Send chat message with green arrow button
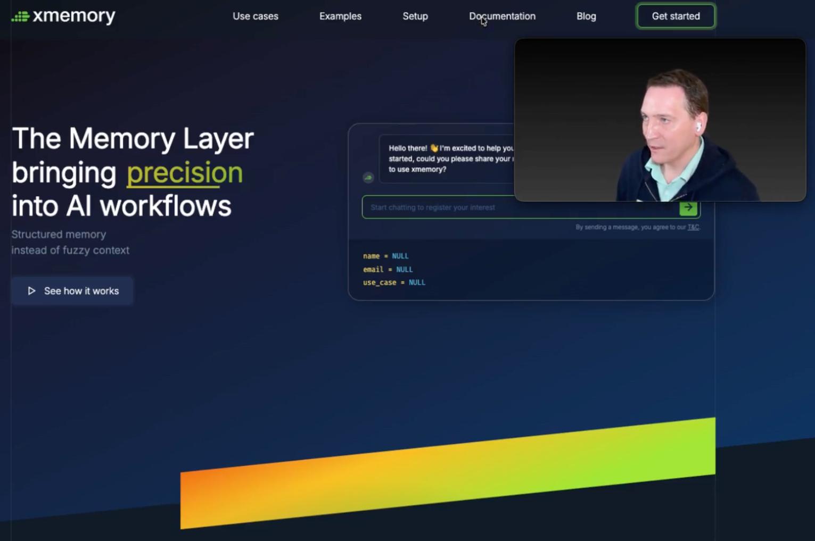The height and width of the screenshot is (541, 815). click(x=688, y=207)
